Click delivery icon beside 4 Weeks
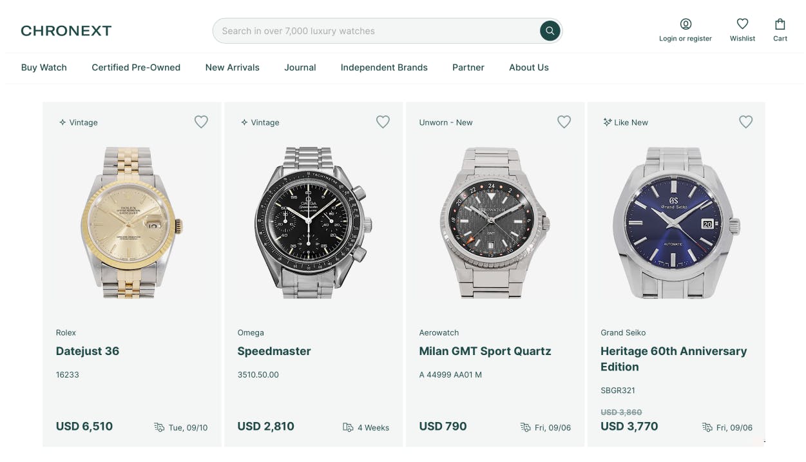806x462 pixels. click(x=348, y=427)
